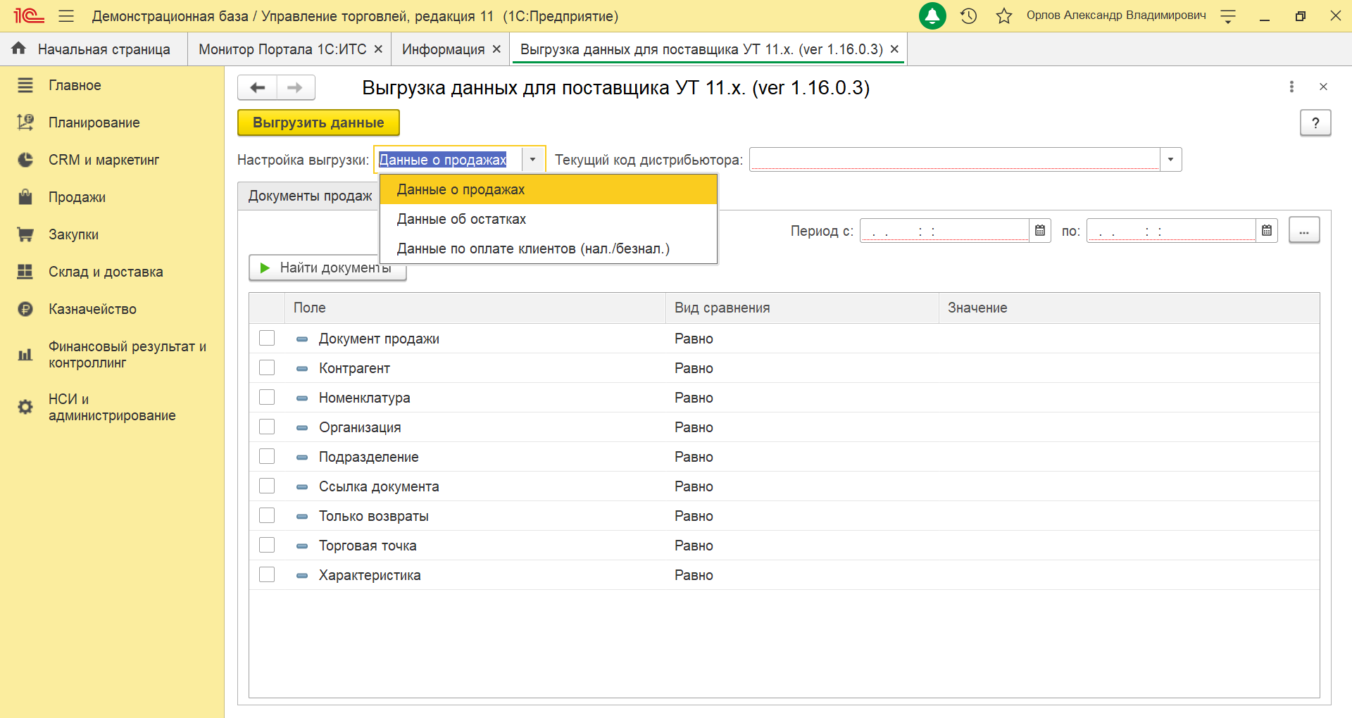Focus Текущий код дистрибьютора input field

click(x=955, y=160)
